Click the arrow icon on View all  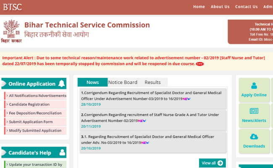point(220,163)
